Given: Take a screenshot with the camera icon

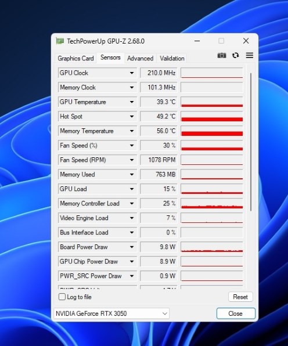Looking at the screenshot, I should click(x=222, y=55).
